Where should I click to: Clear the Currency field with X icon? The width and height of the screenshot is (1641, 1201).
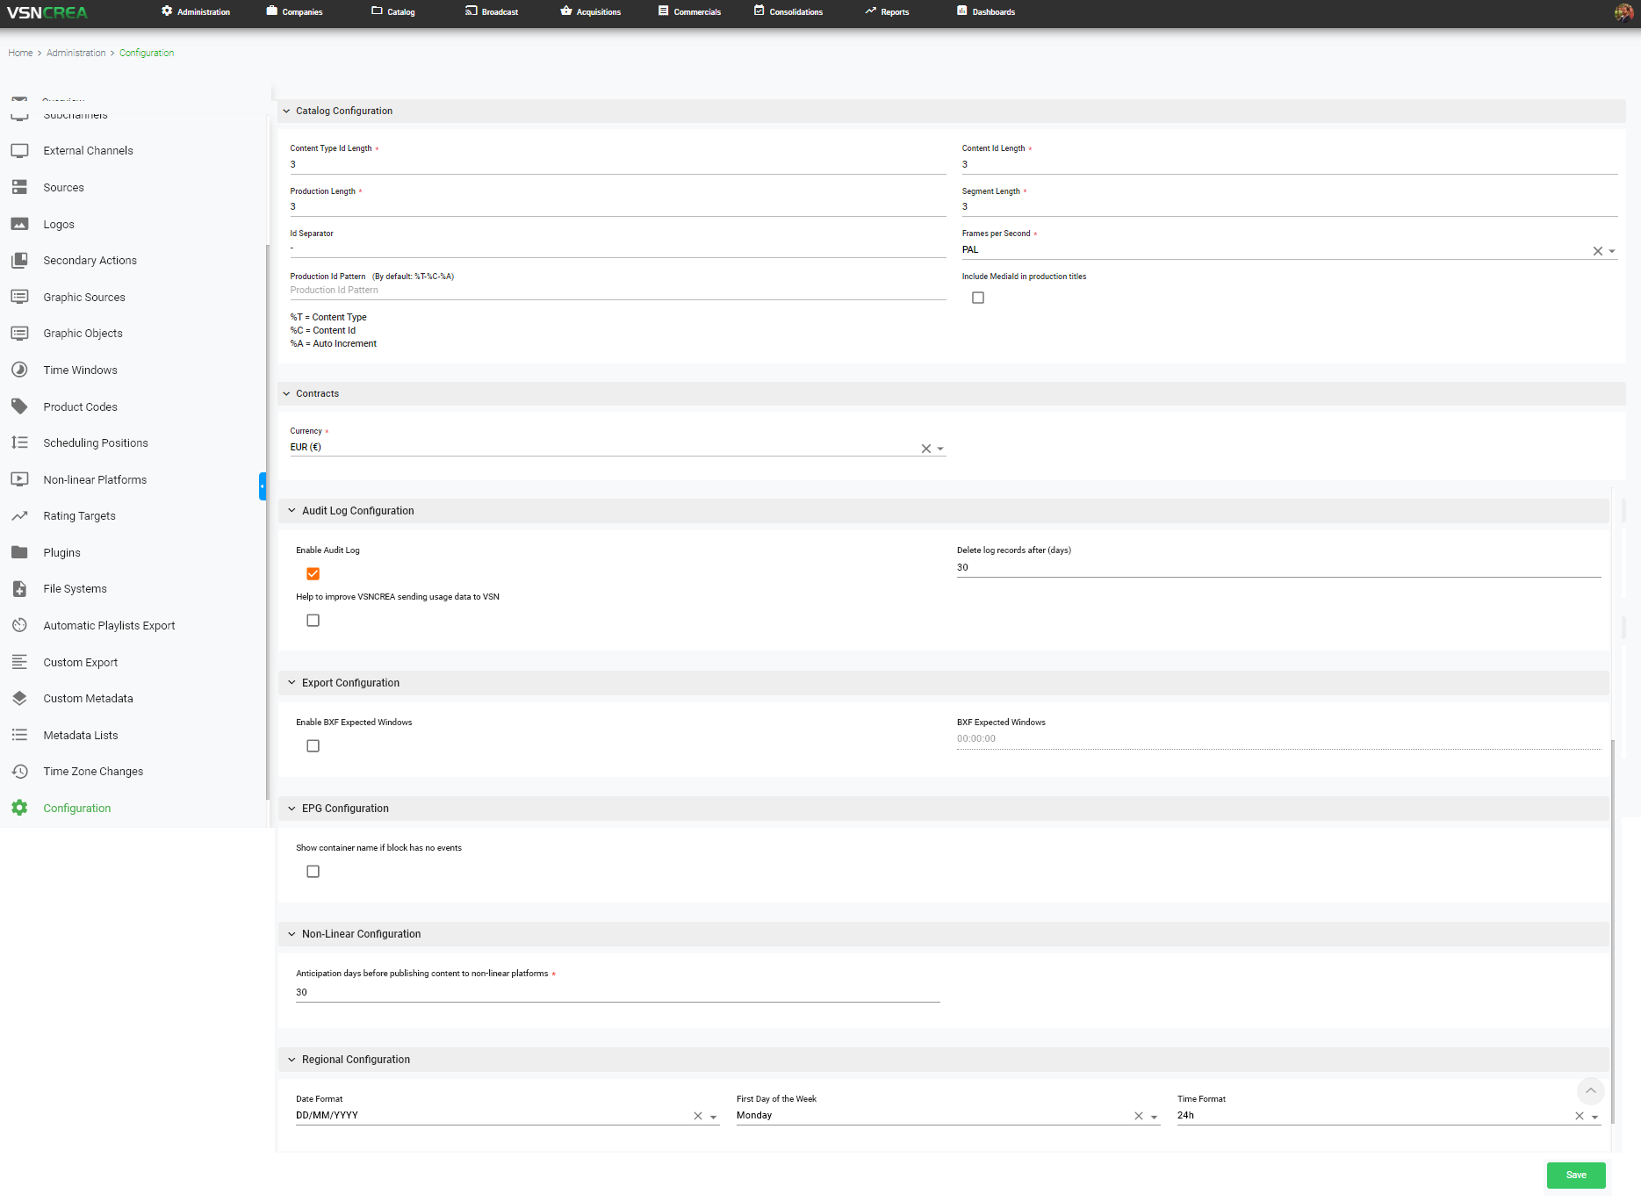pyautogui.click(x=925, y=449)
